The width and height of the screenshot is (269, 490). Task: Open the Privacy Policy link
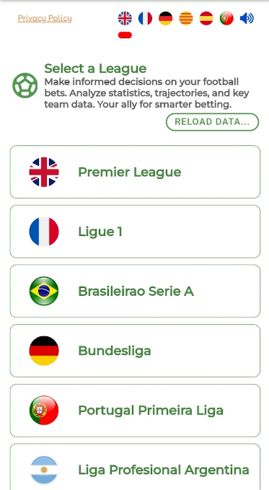click(45, 19)
